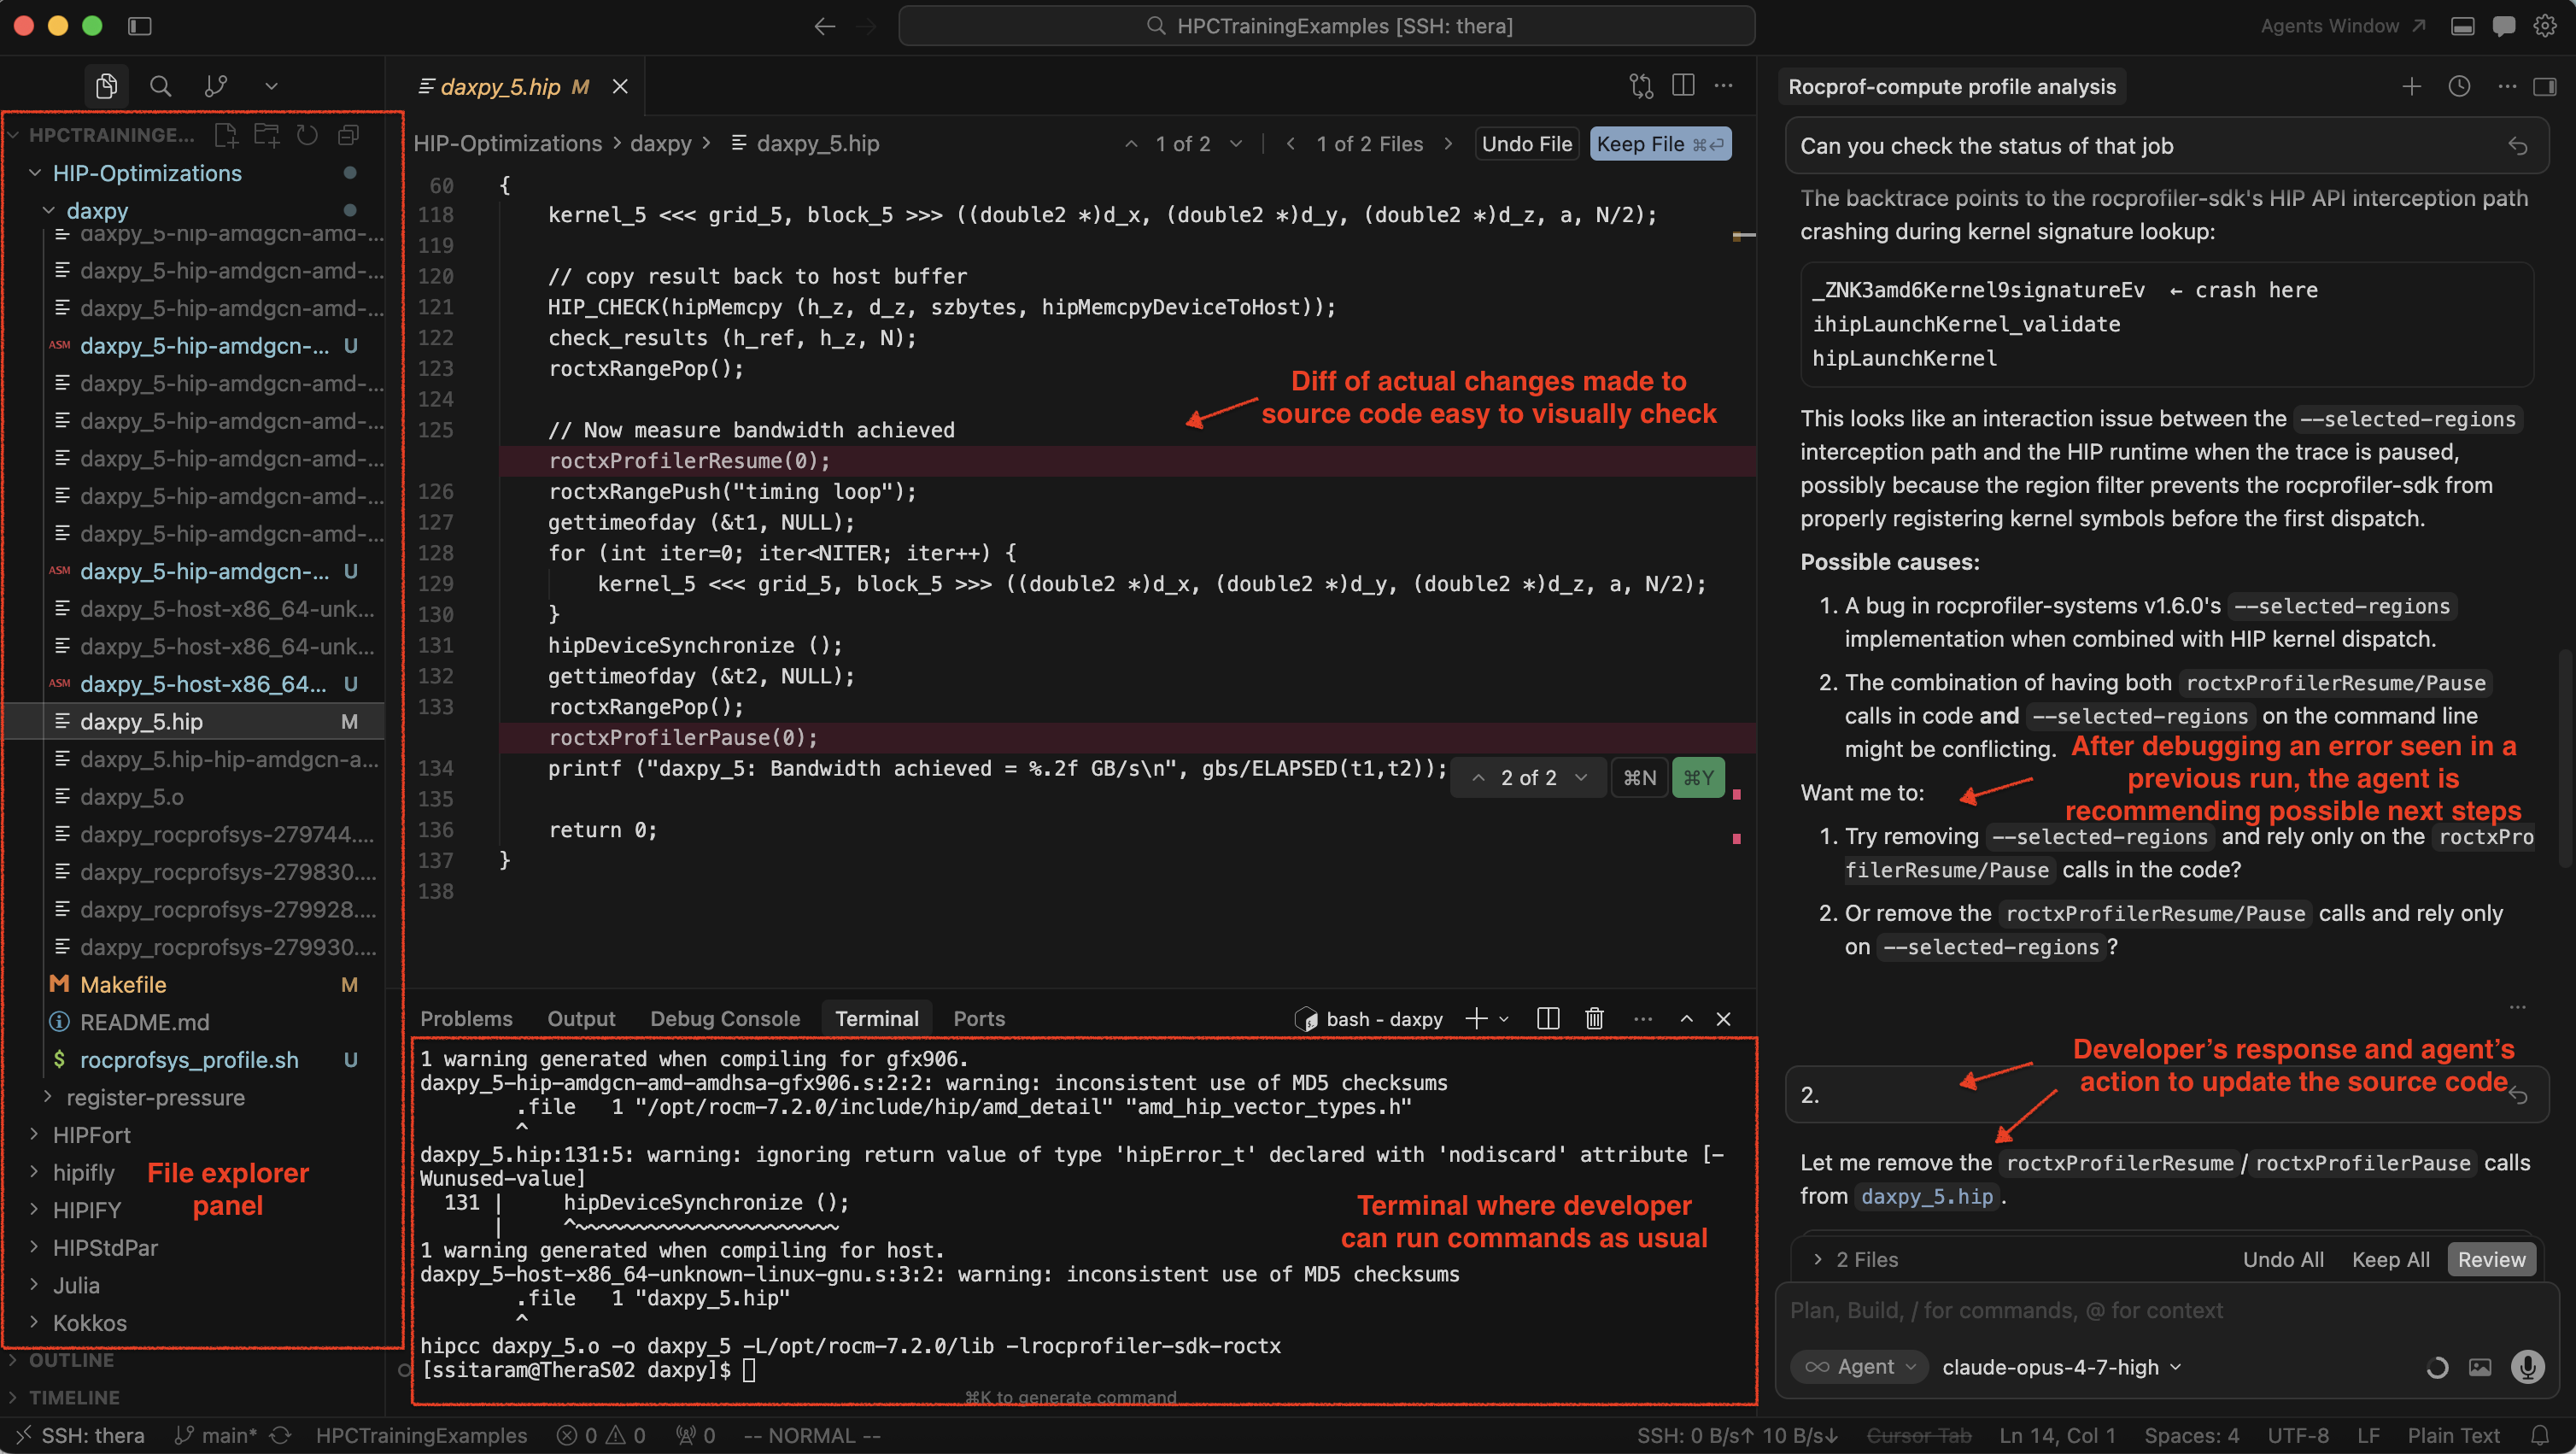Click Keep All in chat

tap(2389, 1259)
